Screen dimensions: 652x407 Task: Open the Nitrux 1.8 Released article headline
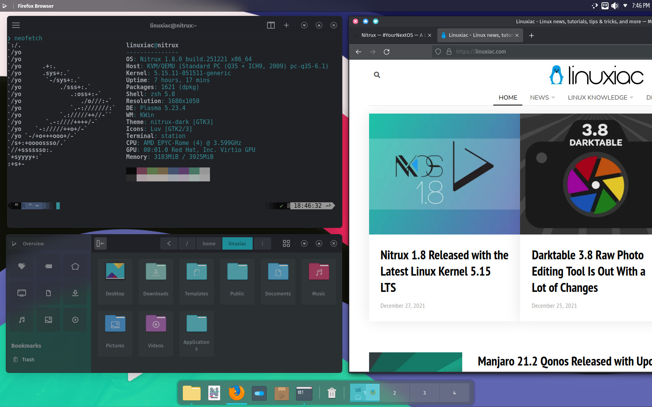pos(444,271)
